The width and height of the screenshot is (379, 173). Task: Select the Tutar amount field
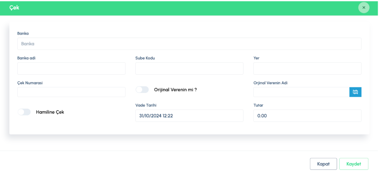(x=307, y=116)
